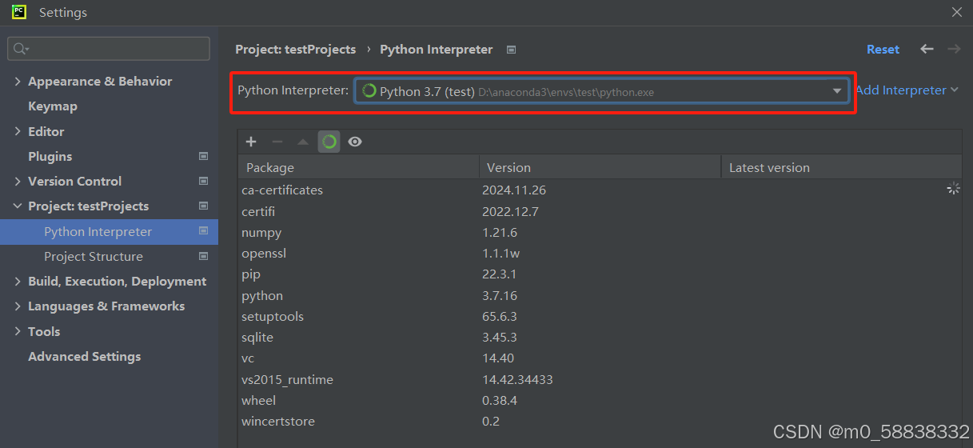
Task: Click the PyCharm logo in the title bar
Action: [x=19, y=12]
